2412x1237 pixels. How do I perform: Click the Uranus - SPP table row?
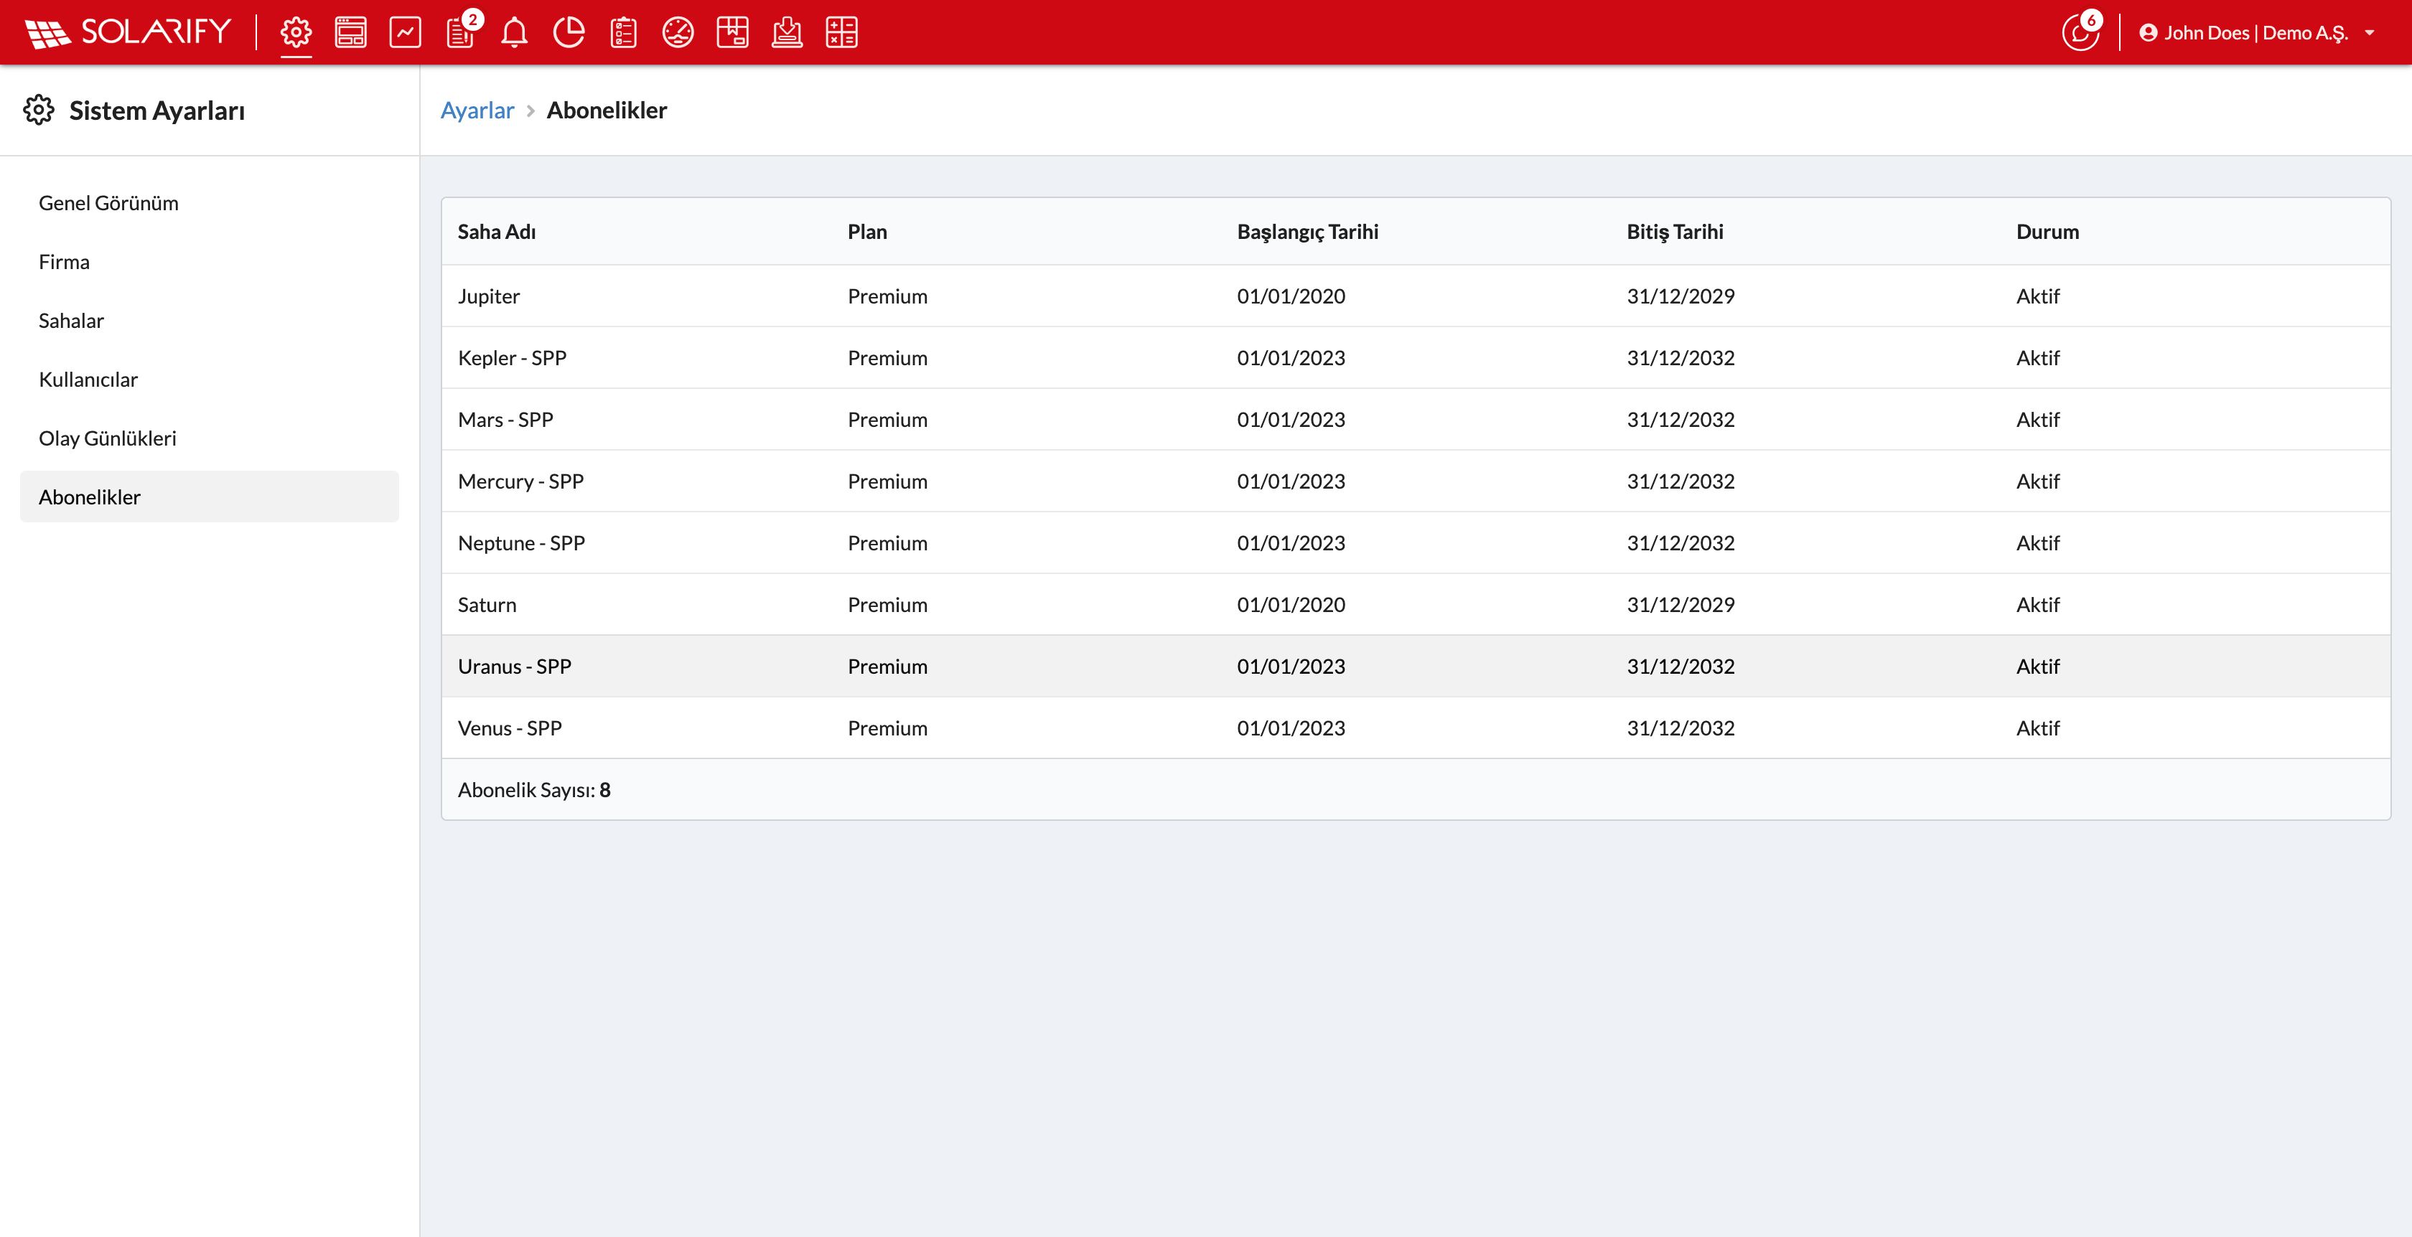pos(1415,667)
